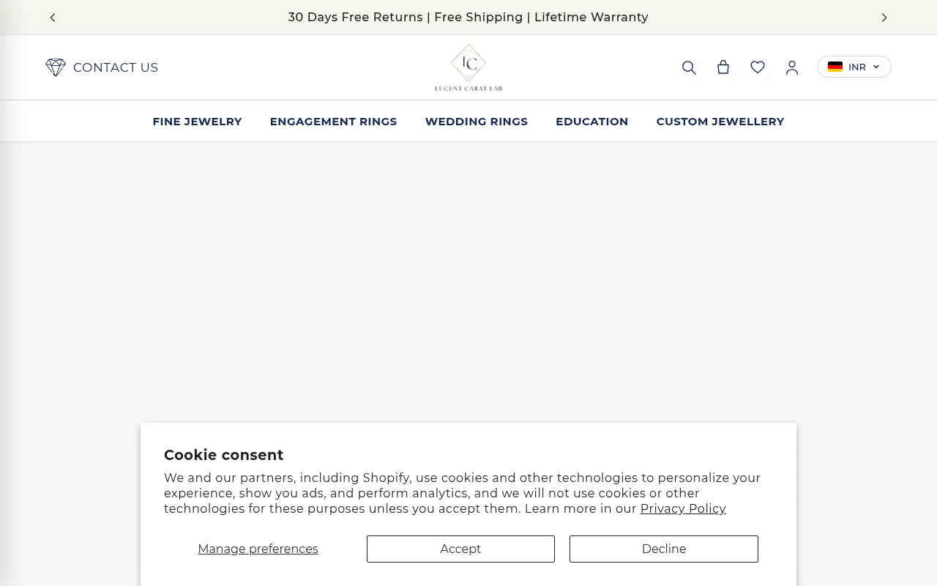Open the Wedding Rings menu
Screen dimensions: 937x586
tap(477, 122)
